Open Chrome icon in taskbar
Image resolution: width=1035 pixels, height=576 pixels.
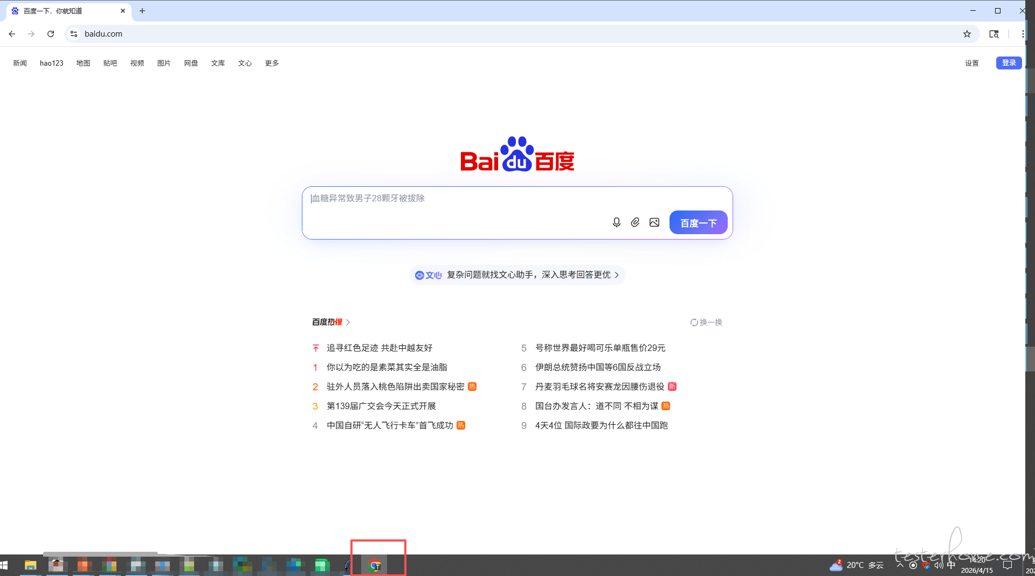tap(375, 565)
